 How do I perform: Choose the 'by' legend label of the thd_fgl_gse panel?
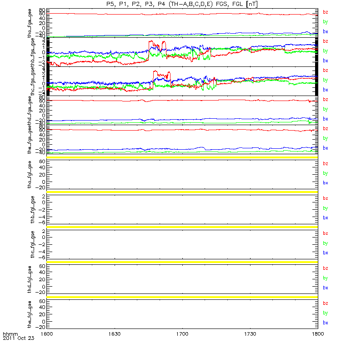pyautogui.click(x=326, y=278)
